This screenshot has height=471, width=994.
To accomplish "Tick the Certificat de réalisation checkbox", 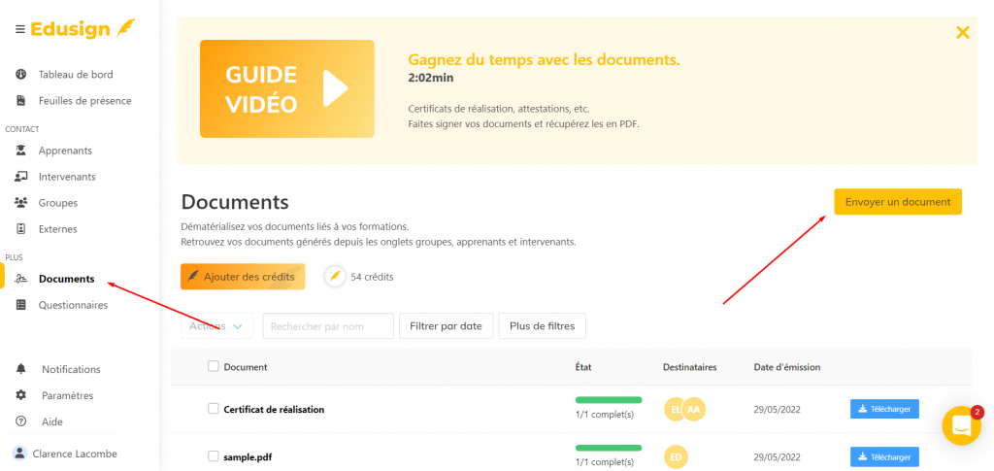I will pos(213,408).
